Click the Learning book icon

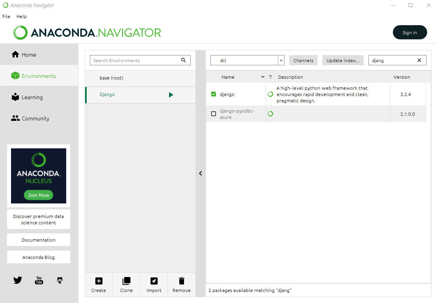coord(15,97)
